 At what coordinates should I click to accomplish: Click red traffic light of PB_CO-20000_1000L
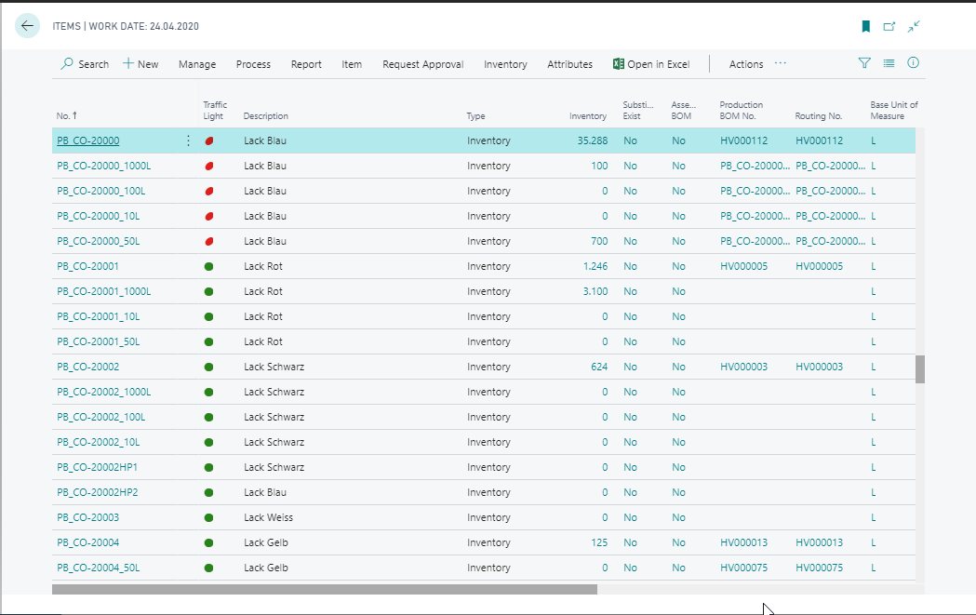(x=209, y=167)
